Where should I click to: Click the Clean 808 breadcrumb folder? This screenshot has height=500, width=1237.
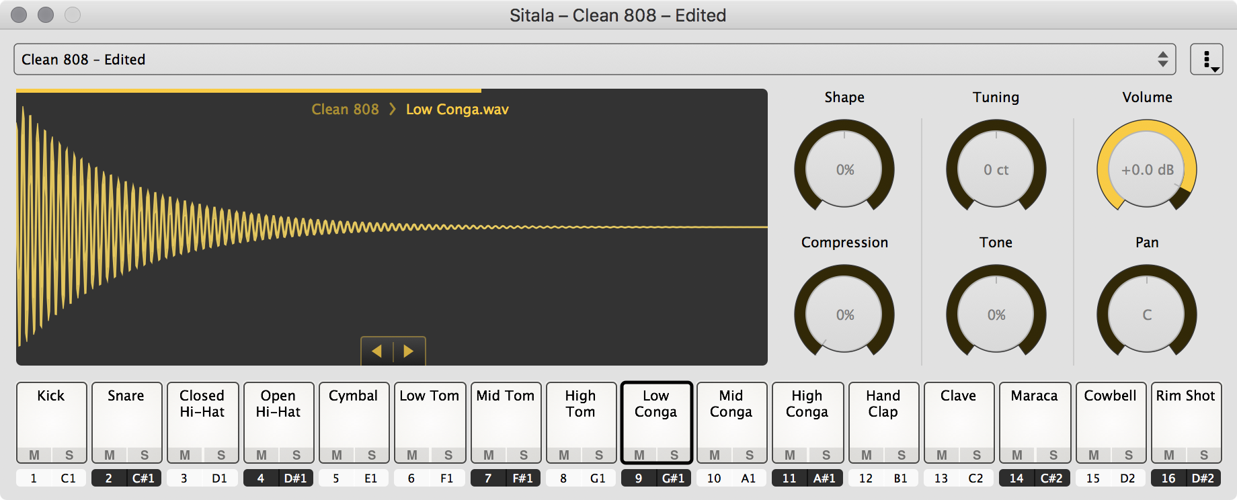coord(345,109)
